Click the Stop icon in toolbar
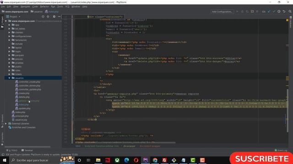Viewport: 293px width, 164px height. pyautogui.click(x=257, y=11)
